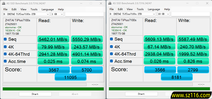Click 4K-64Thrd read value 2941.28 MB/s
This screenshot has width=212, height=99.
[53, 54]
